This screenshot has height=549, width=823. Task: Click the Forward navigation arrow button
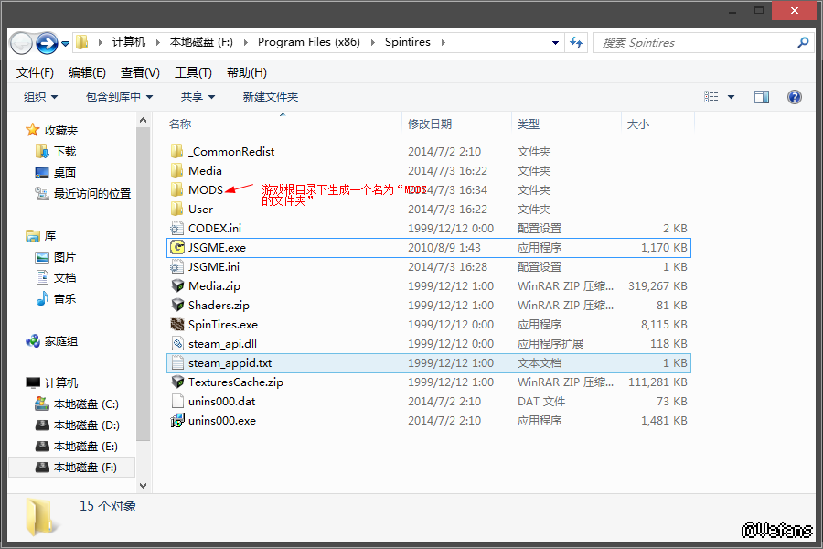pos(47,43)
